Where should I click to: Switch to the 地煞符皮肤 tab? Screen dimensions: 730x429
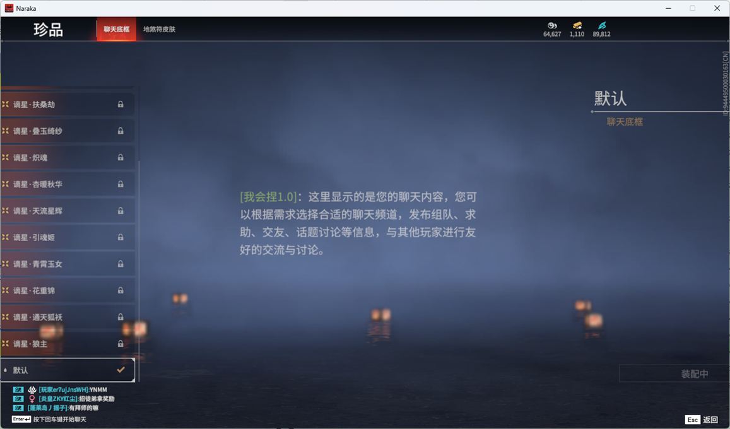coord(159,29)
